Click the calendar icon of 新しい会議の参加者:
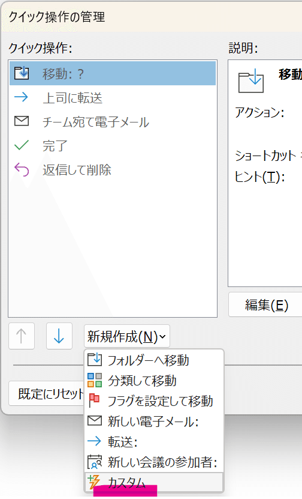302x499 pixels. [x=95, y=462]
